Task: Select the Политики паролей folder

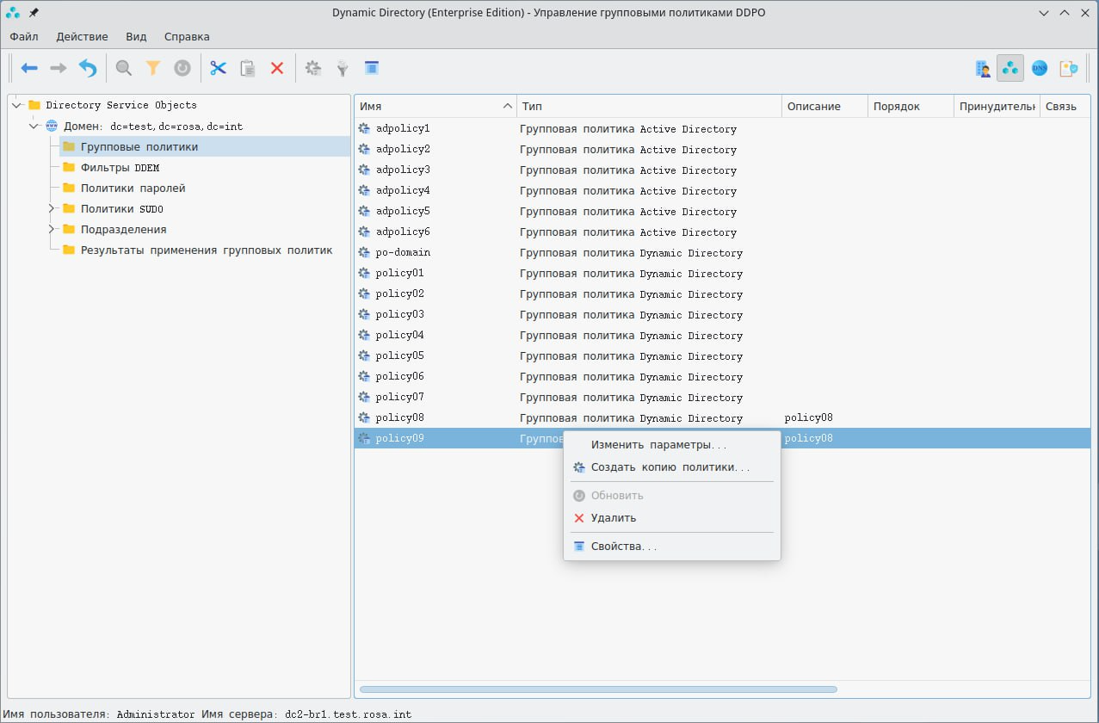Action: 133,188
